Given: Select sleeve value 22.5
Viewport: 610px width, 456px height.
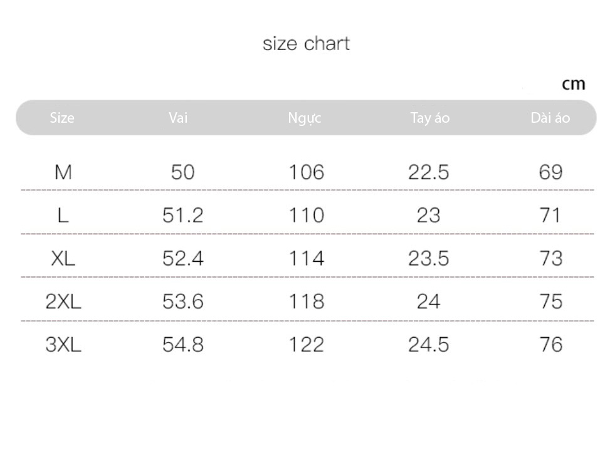Looking at the screenshot, I should (x=428, y=172).
